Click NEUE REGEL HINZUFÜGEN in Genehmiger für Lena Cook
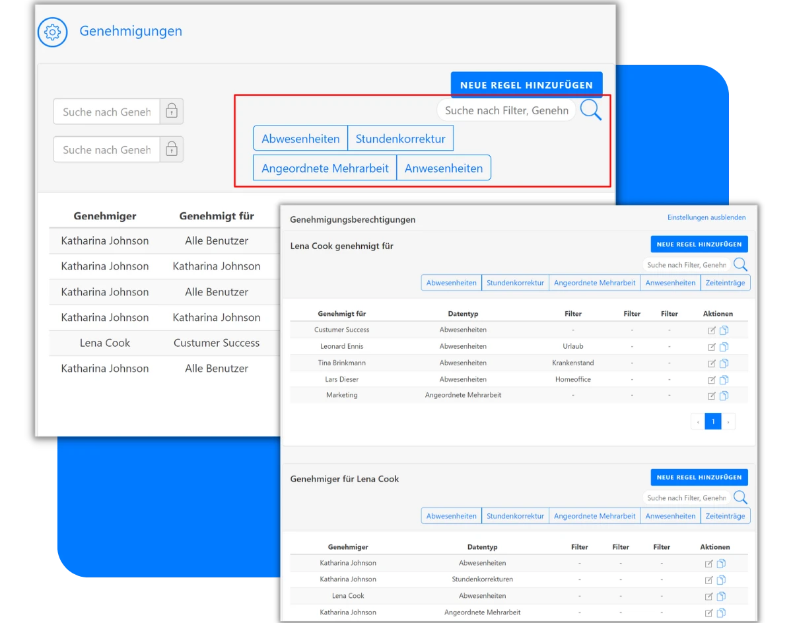 point(699,477)
